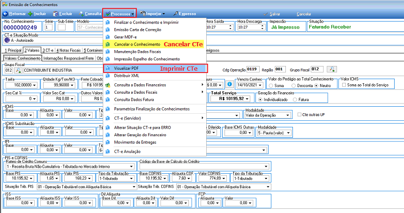Select Individualizado for Geração do Financeiro
This screenshot has height=213, width=404.
click(x=260, y=100)
